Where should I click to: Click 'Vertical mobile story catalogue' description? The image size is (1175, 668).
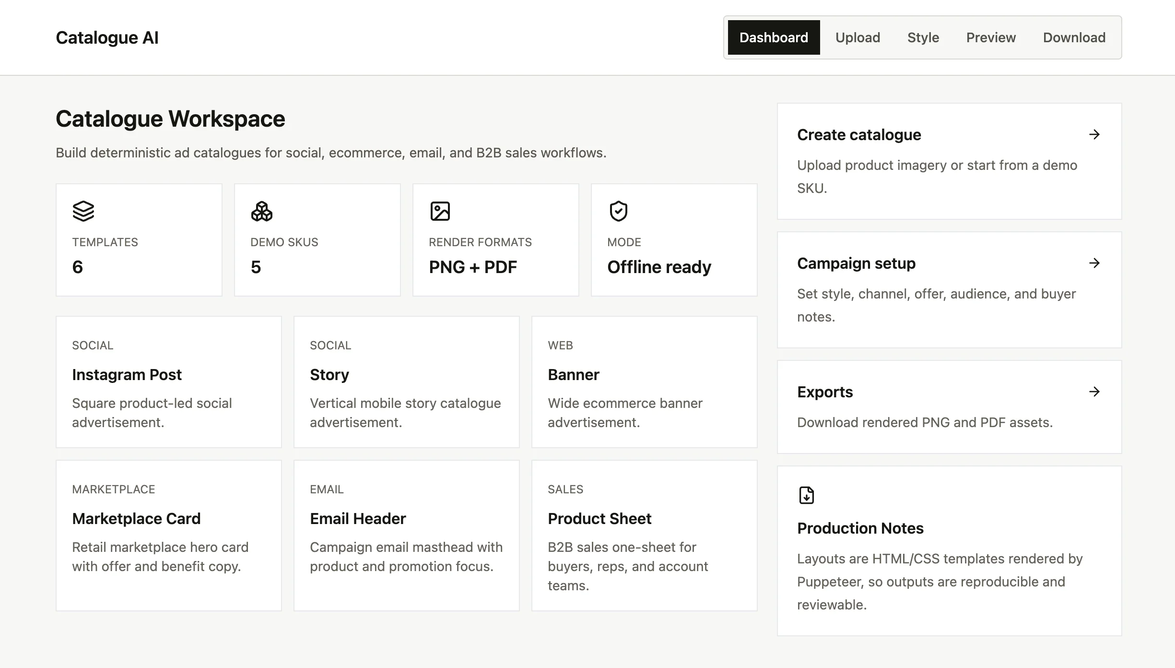point(405,413)
